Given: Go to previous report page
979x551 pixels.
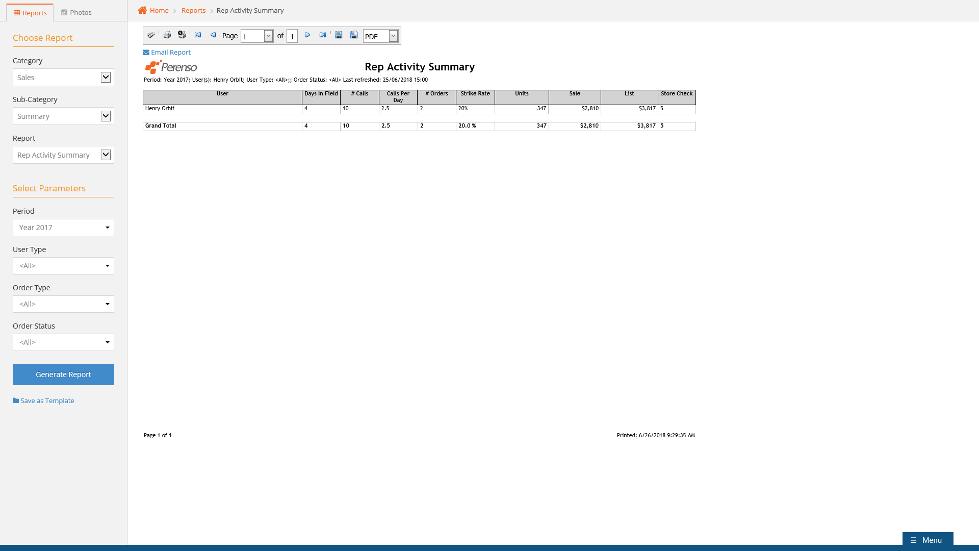Looking at the screenshot, I should (213, 35).
